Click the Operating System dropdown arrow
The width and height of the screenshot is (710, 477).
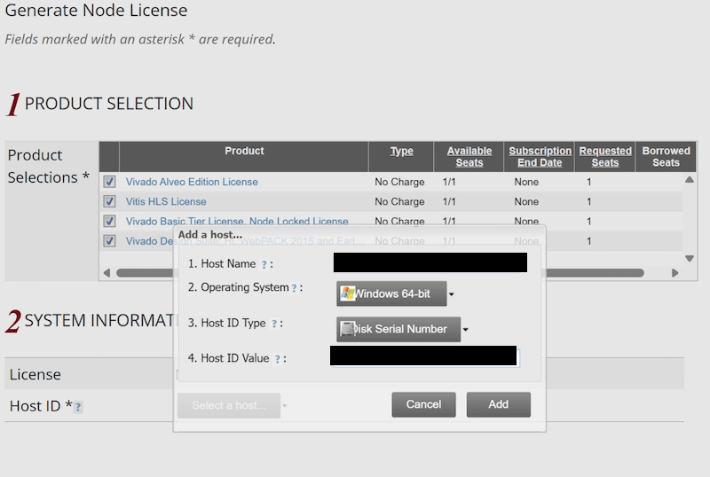coord(452,294)
